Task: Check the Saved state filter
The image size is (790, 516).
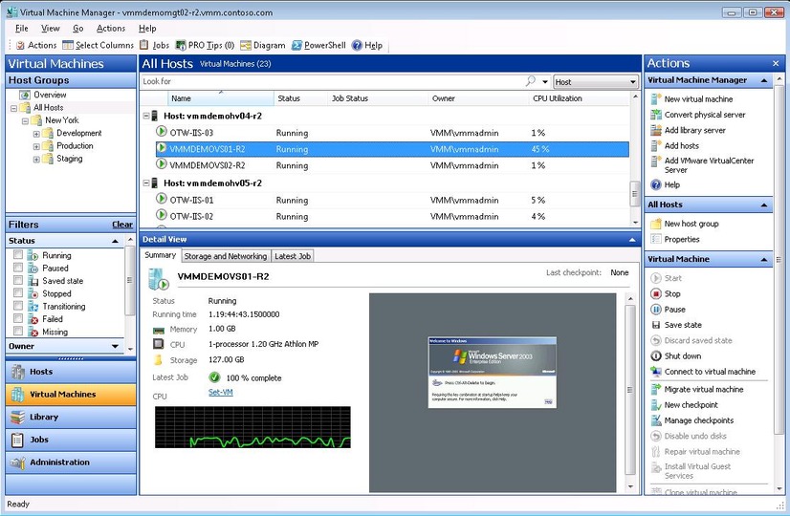Action: pyautogui.click(x=18, y=280)
